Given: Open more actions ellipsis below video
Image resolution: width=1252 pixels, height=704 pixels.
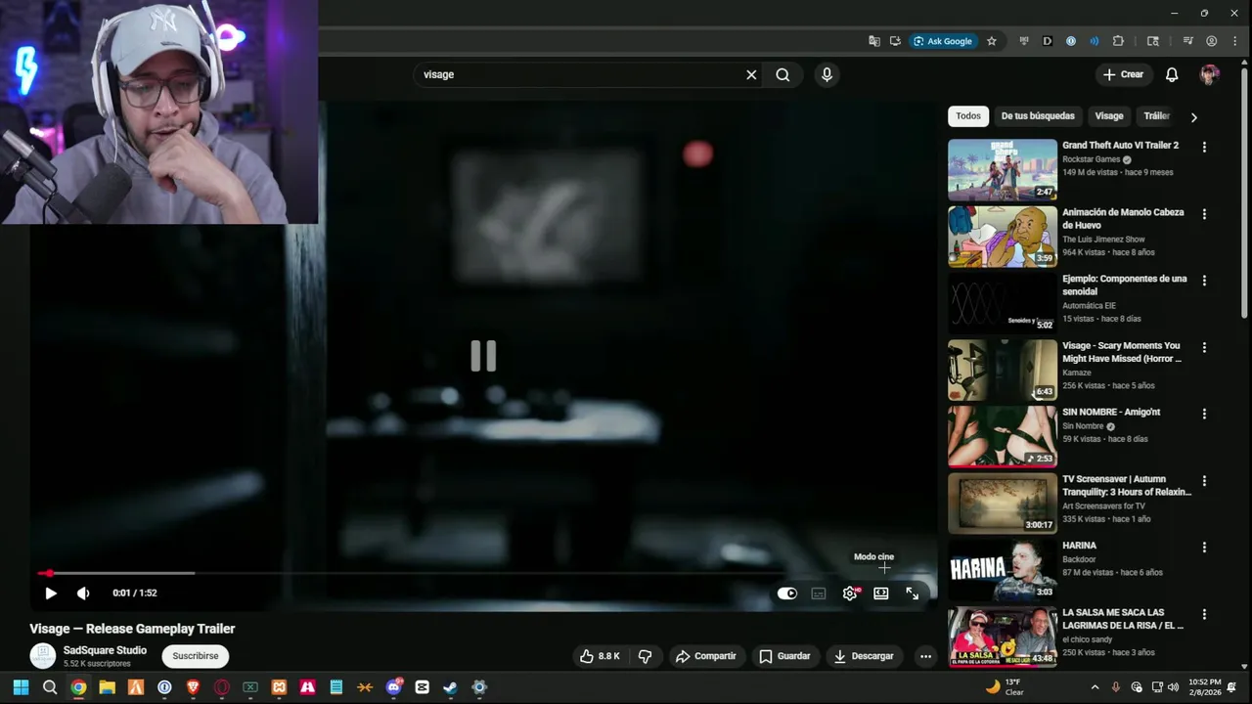Looking at the screenshot, I should (x=925, y=656).
